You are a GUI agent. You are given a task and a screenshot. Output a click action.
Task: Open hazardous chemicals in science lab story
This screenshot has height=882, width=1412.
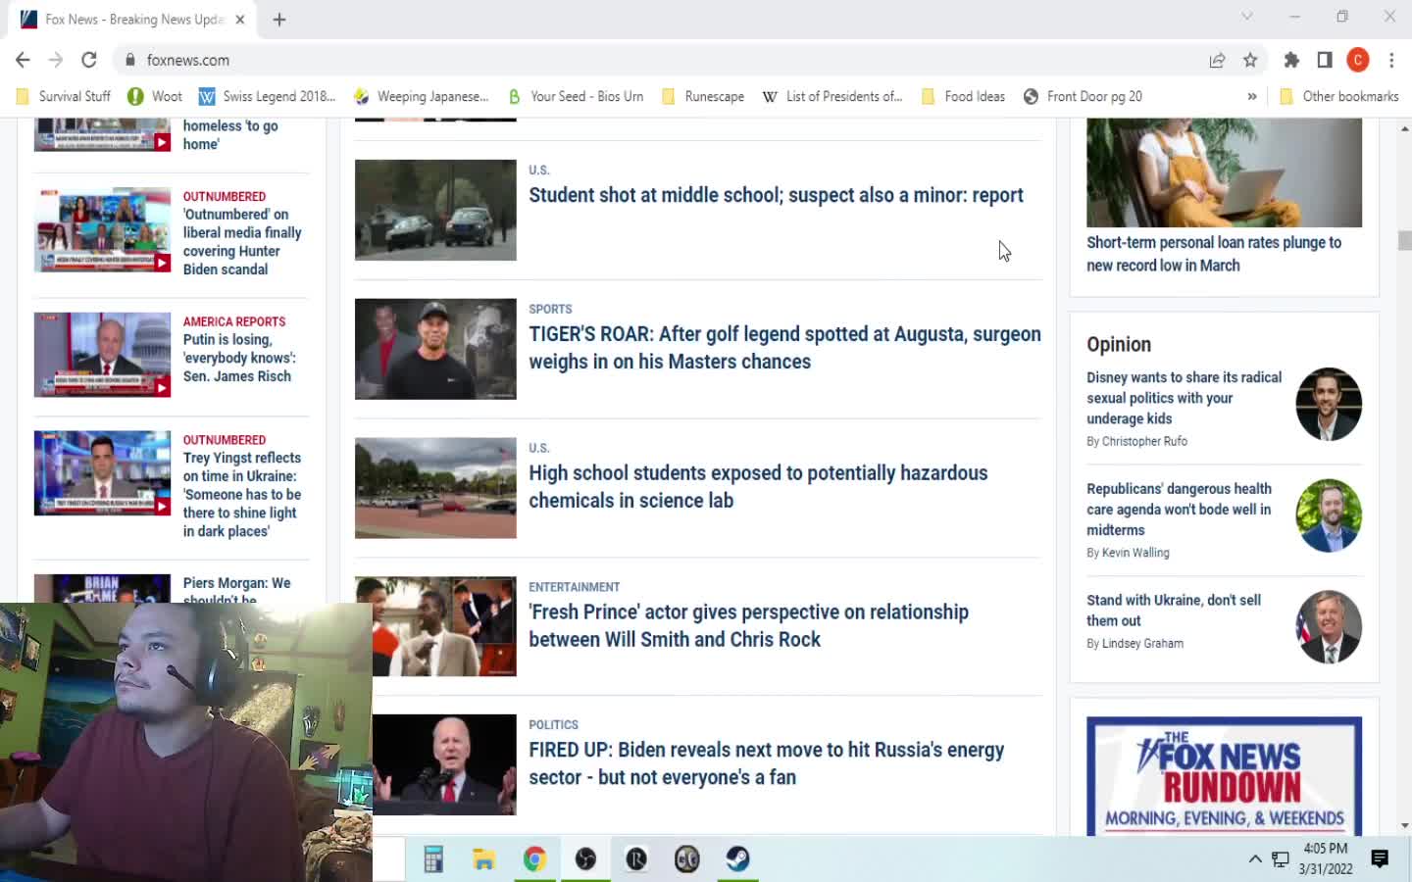click(x=758, y=486)
